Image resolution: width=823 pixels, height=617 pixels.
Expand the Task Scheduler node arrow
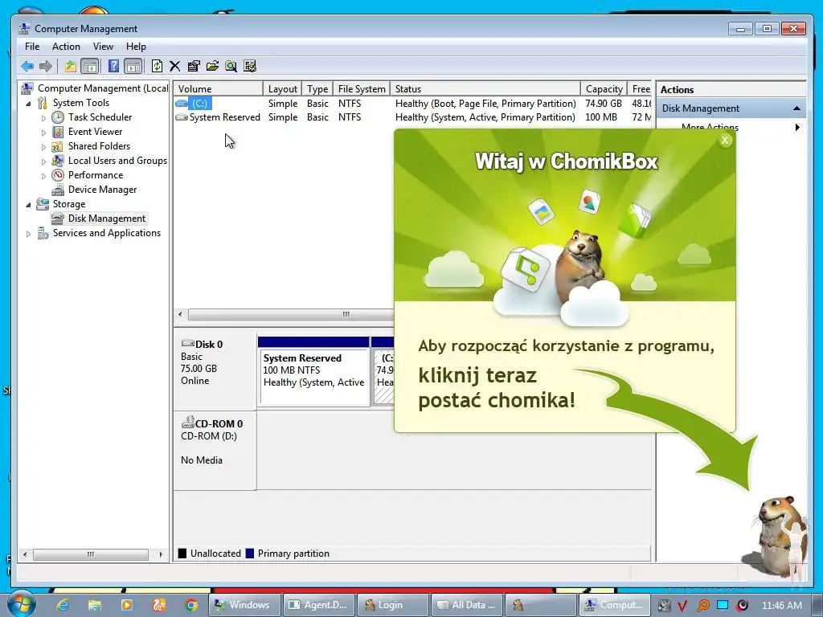(43, 118)
